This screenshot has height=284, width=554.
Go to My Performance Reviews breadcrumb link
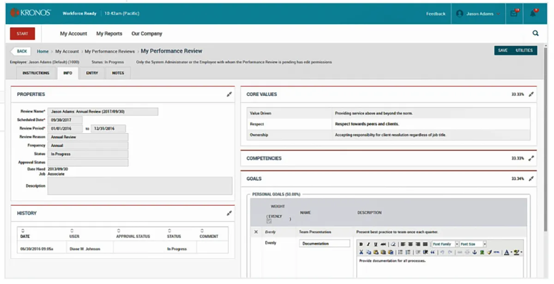(109, 52)
